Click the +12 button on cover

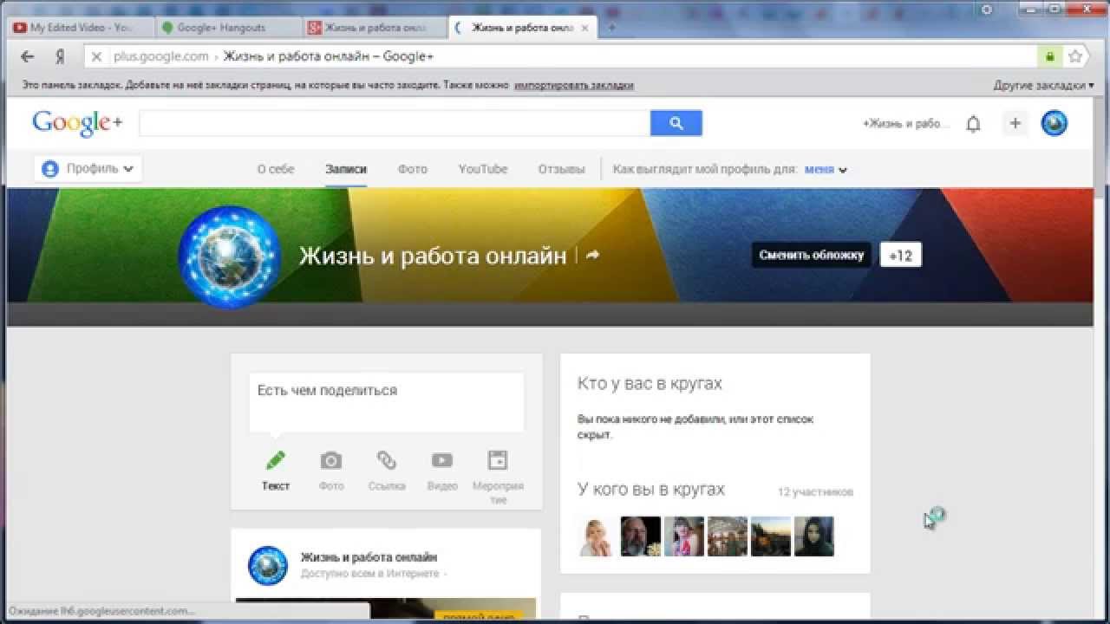(901, 255)
